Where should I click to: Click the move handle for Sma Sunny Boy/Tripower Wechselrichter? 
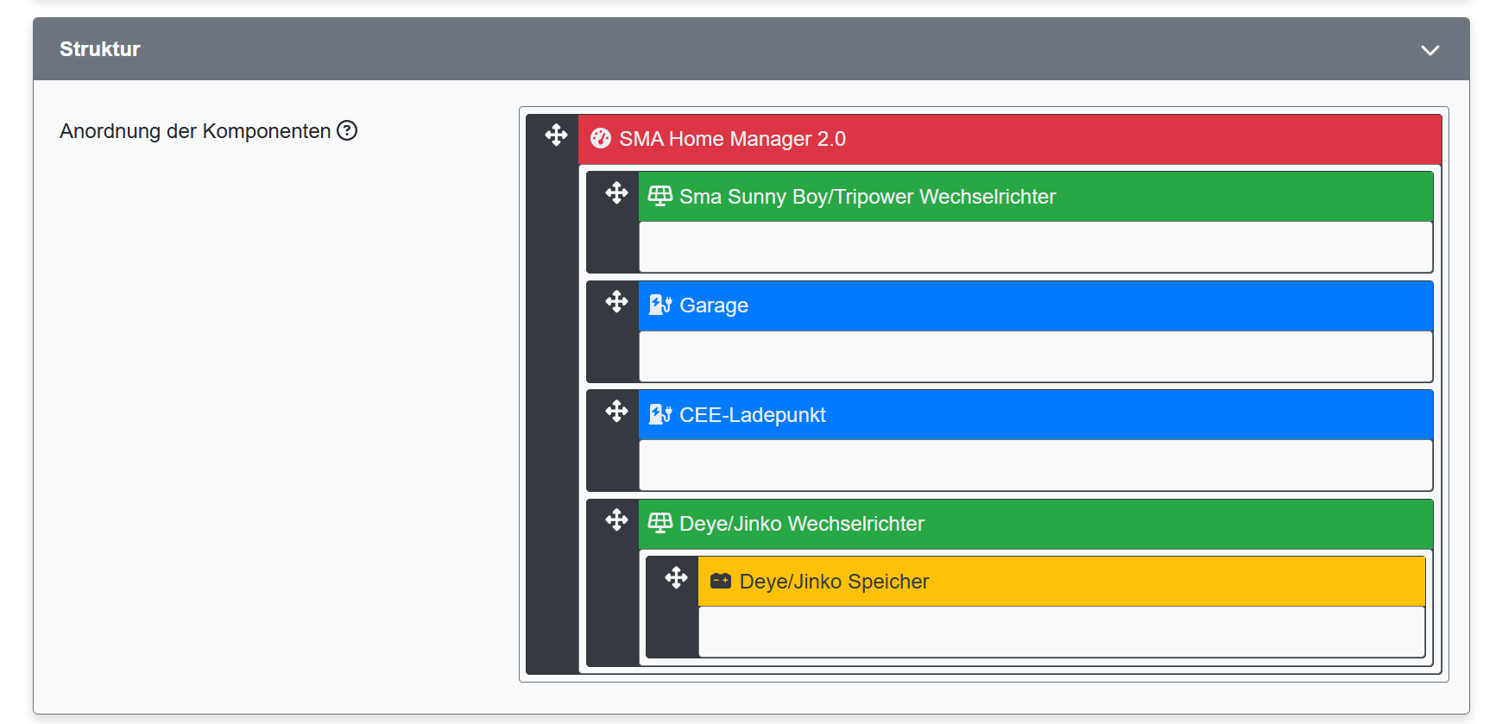pos(616,192)
